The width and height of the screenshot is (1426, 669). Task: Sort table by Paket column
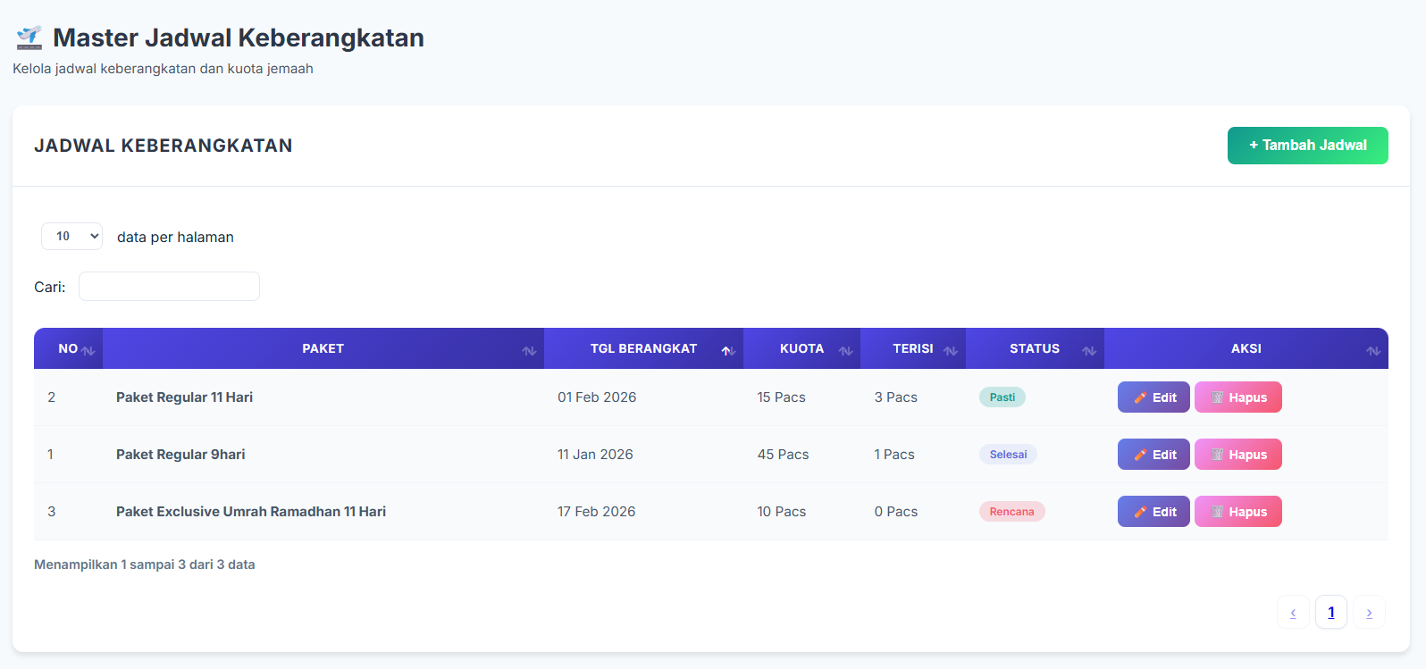click(529, 350)
